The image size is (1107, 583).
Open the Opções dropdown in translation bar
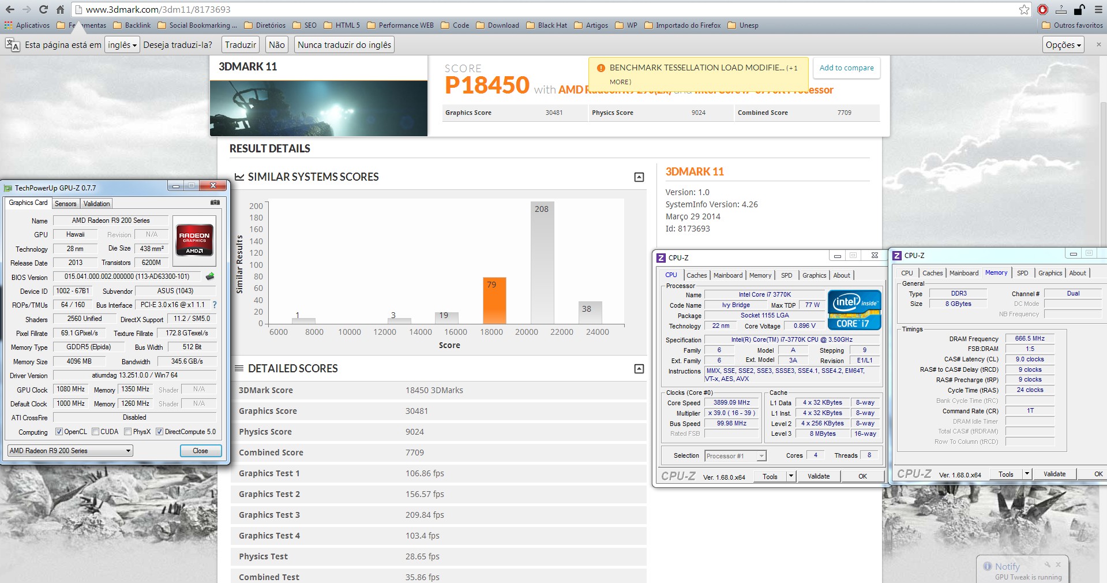(1063, 44)
